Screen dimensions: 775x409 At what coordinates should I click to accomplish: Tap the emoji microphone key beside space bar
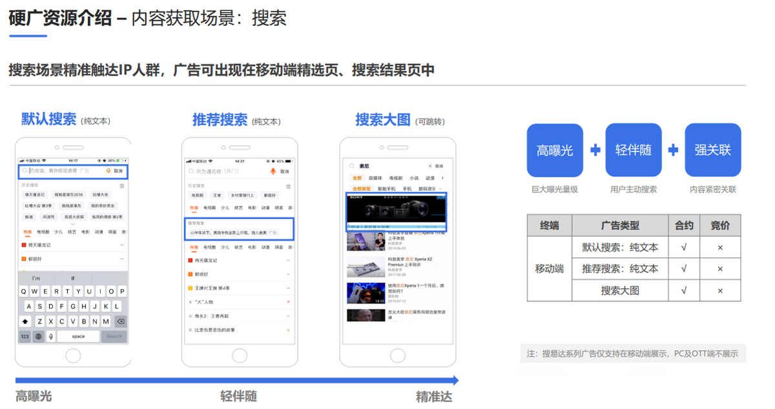(x=50, y=336)
